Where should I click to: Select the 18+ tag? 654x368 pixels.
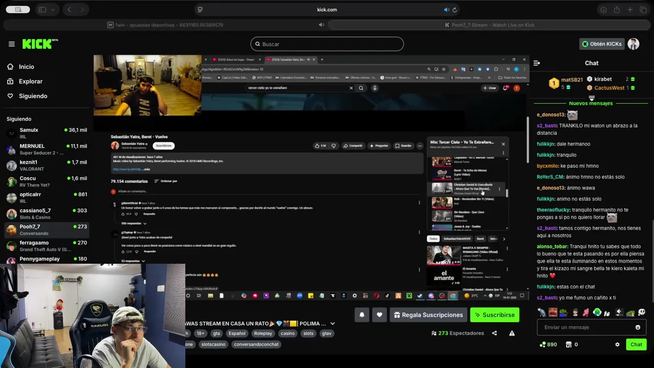pos(200,333)
